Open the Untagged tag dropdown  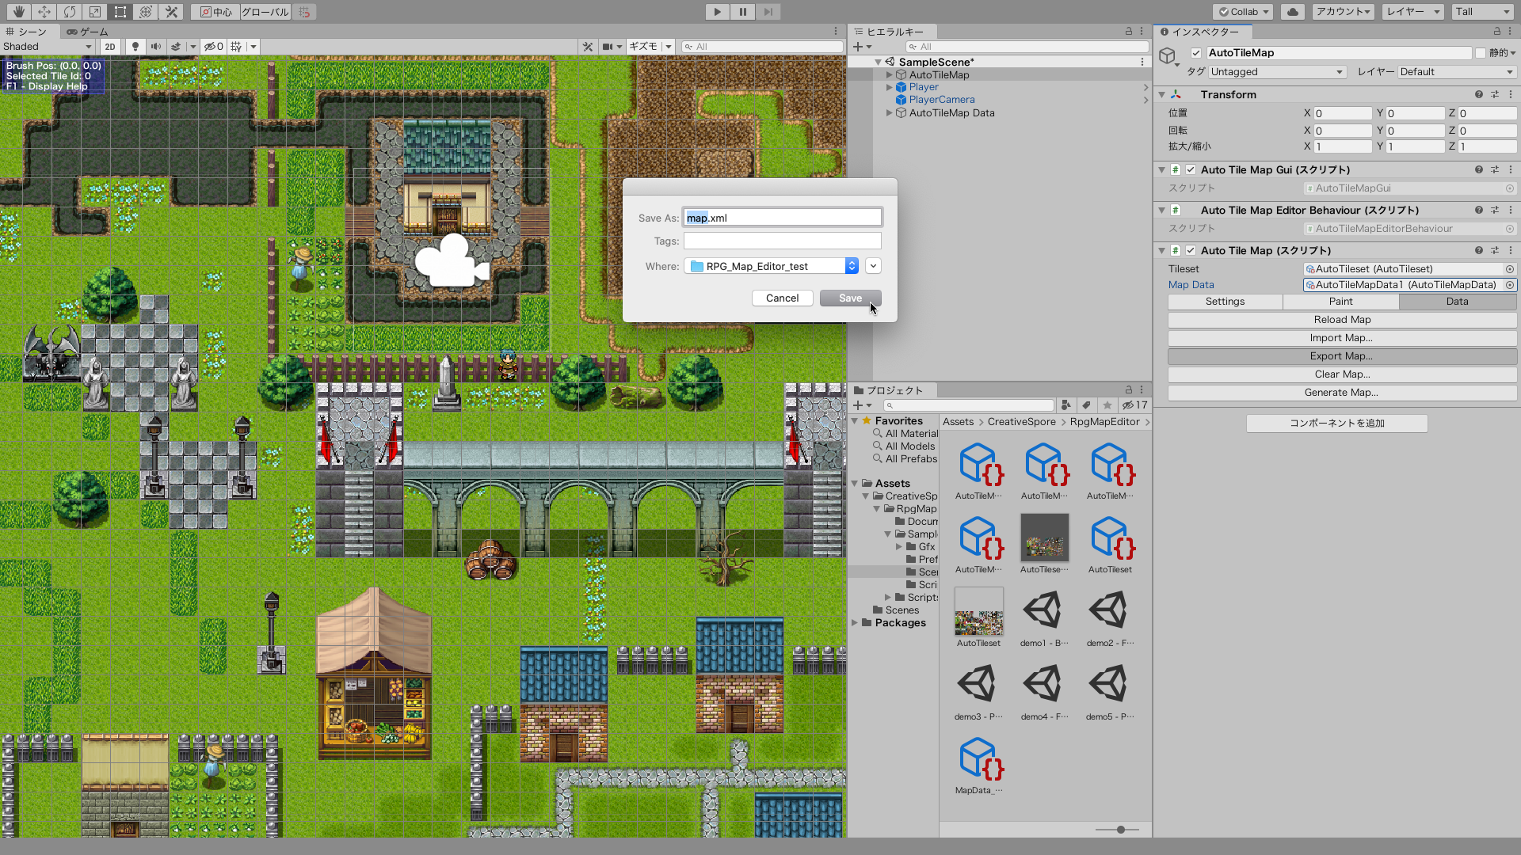(1277, 72)
